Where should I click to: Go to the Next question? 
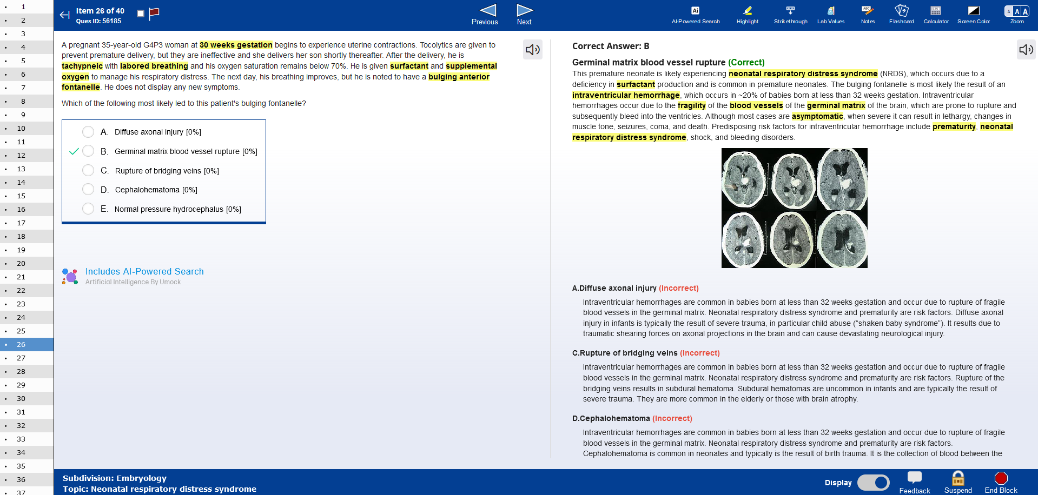pyautogui.click(x=524, y=15)
